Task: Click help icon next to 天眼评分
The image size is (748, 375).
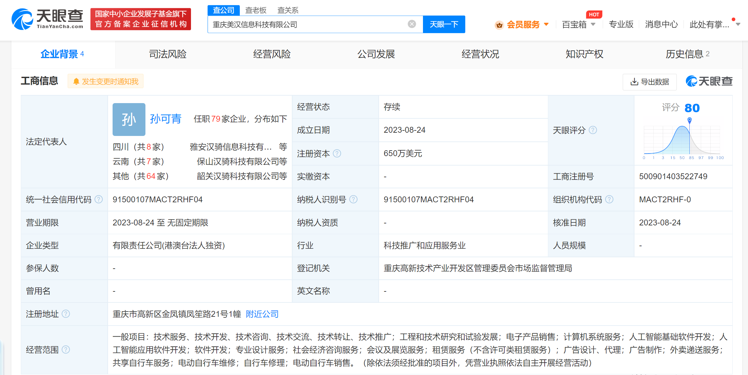Action: 593,130
